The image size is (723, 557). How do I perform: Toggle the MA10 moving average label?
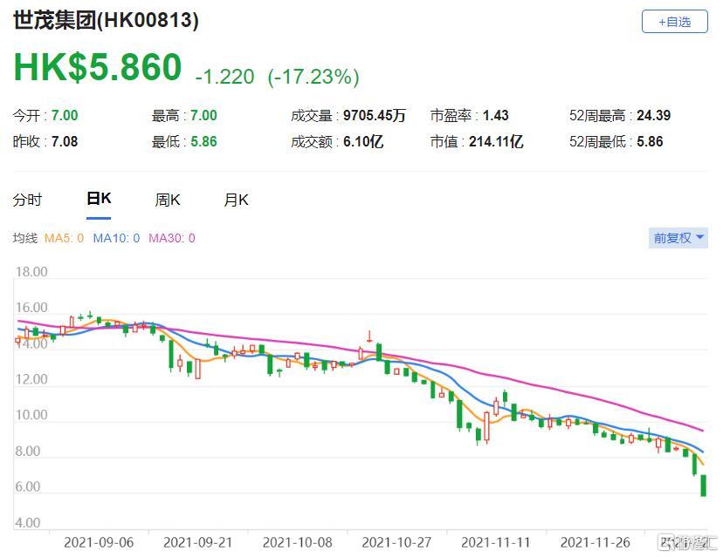(116, 238)
